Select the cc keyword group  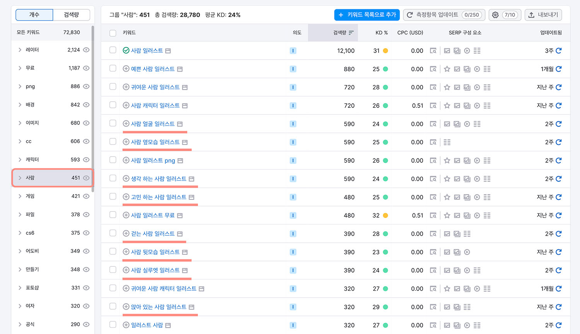click(x=52, y=141)
